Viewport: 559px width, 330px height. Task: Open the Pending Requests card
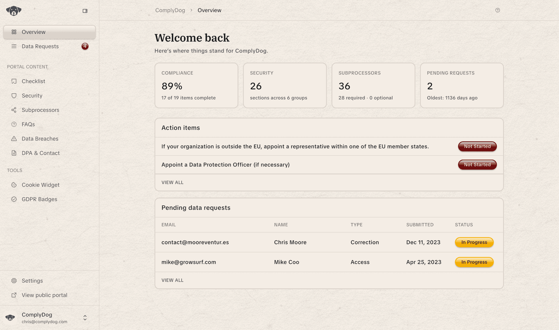pyautogui.click(x=462, y=86)
